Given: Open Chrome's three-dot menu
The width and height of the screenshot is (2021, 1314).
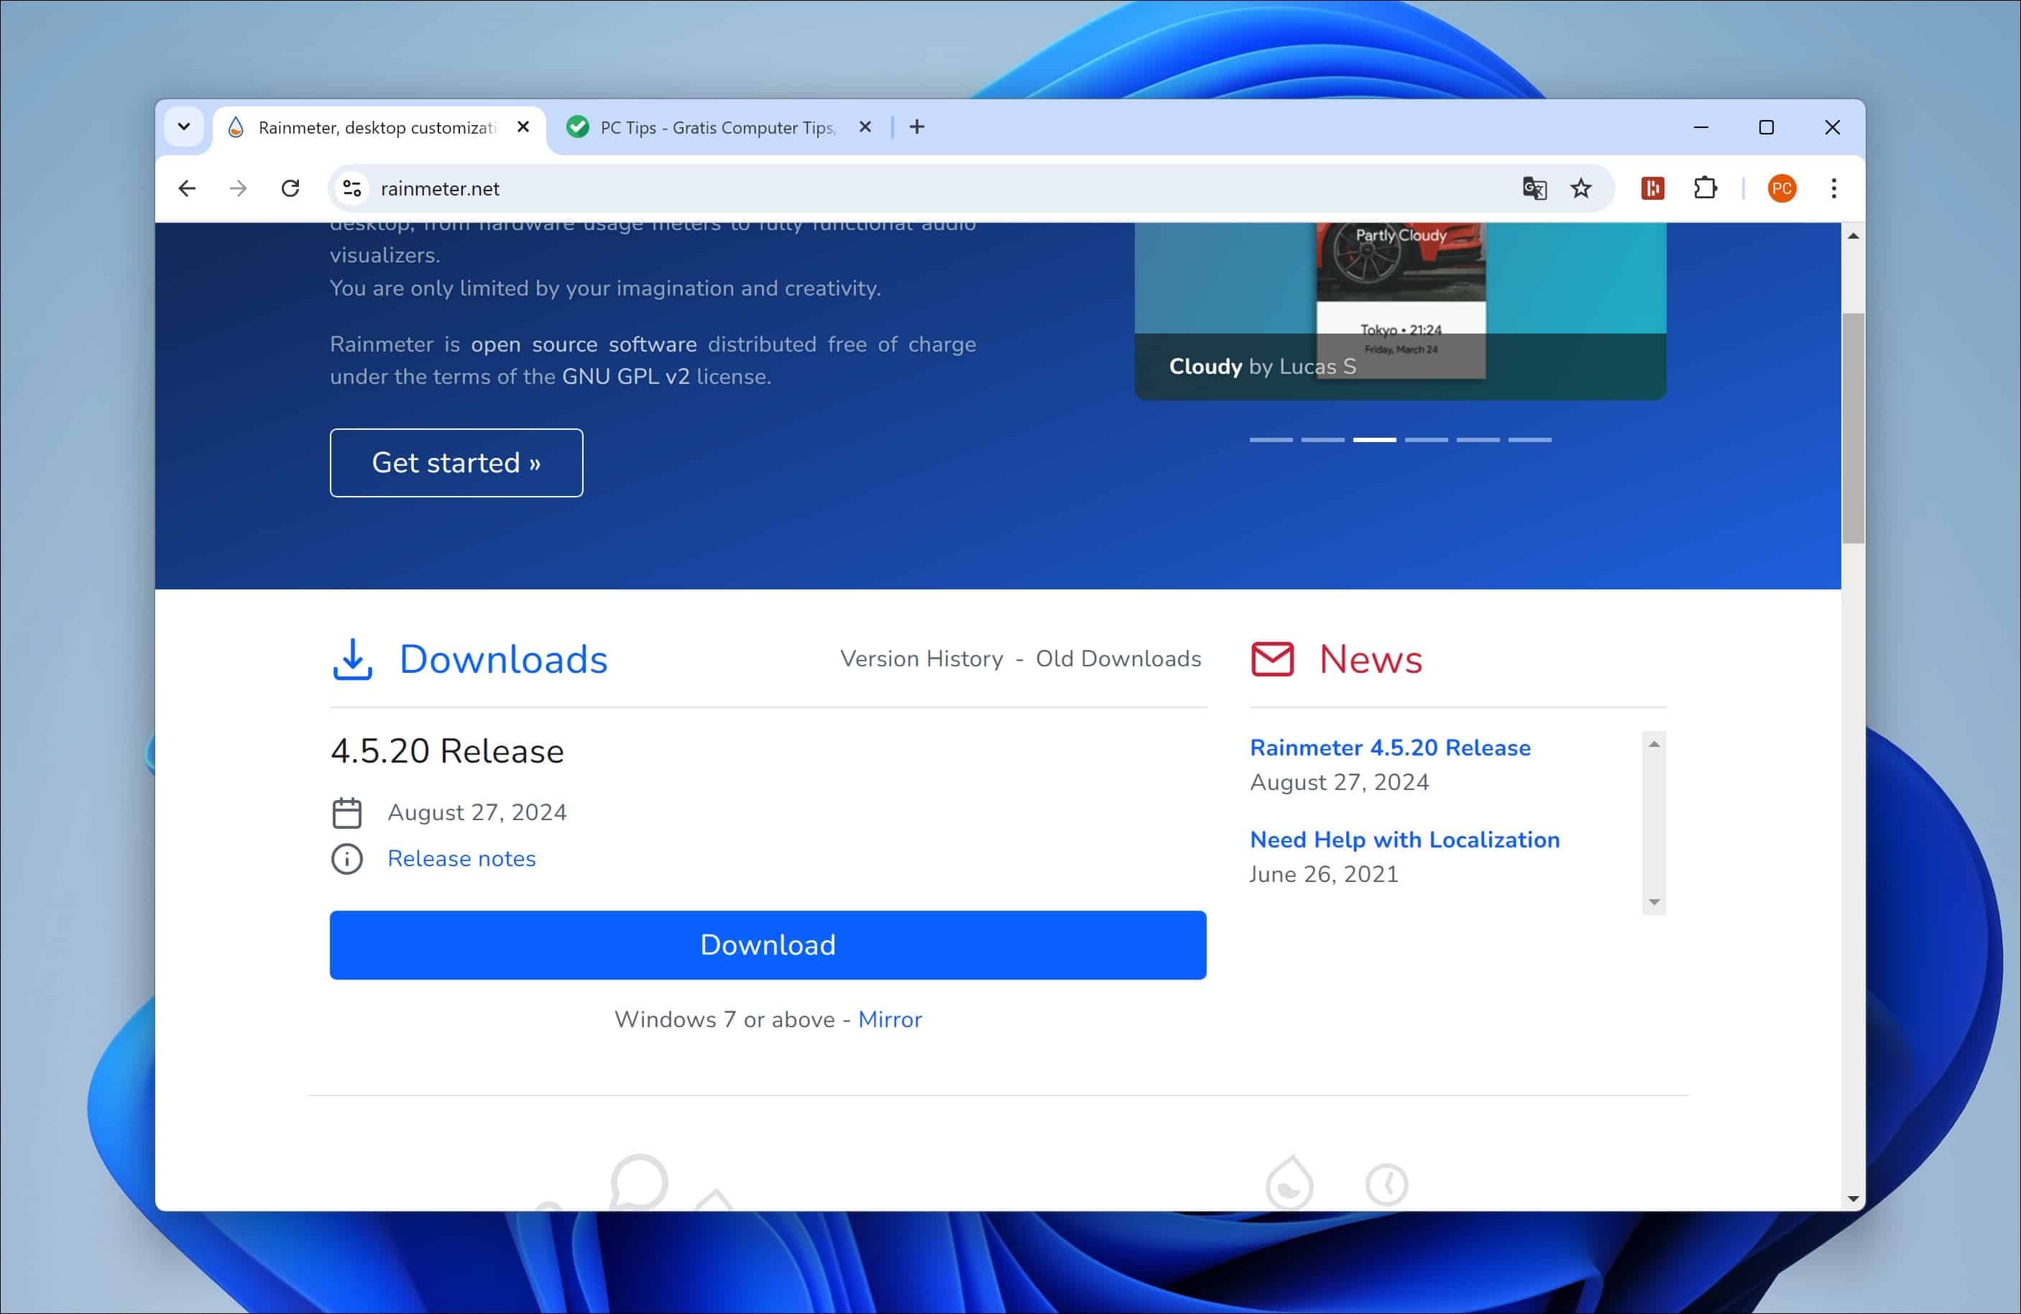Looking at the screenshot, I should [x=1833, y=188].
